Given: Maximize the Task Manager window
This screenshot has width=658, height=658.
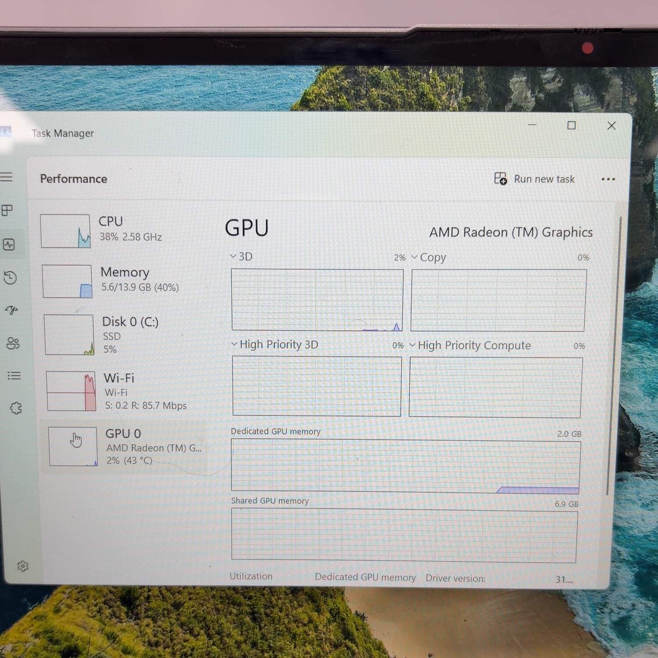Looking at the screenshot, I should coord(571,125).
